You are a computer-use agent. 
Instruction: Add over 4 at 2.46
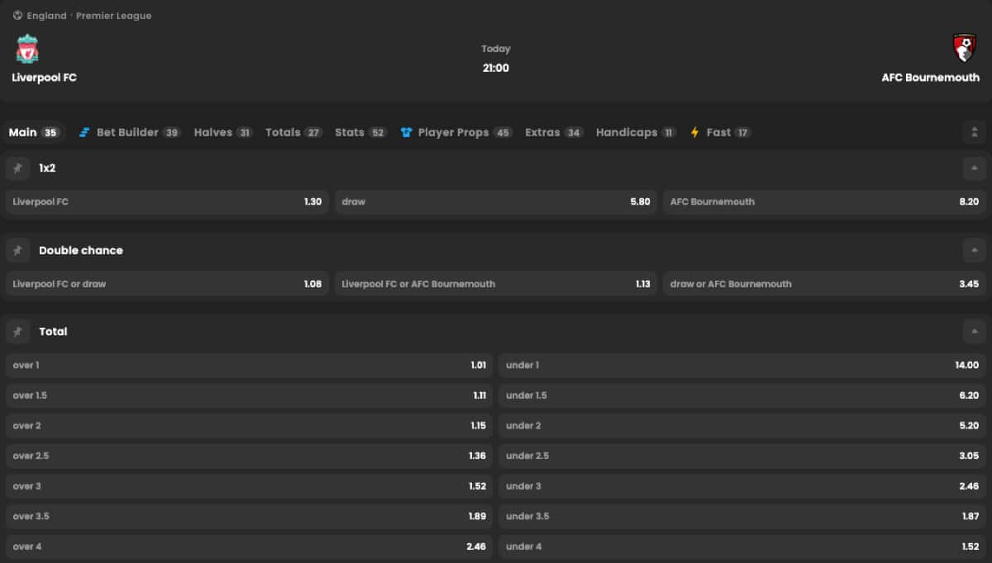249,546
